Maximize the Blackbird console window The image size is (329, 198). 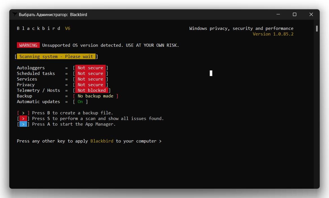coord(295,14)
